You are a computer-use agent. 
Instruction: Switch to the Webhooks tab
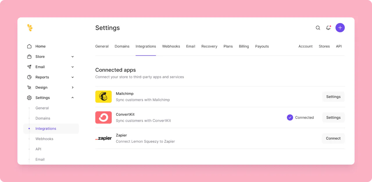pos(171,46)
